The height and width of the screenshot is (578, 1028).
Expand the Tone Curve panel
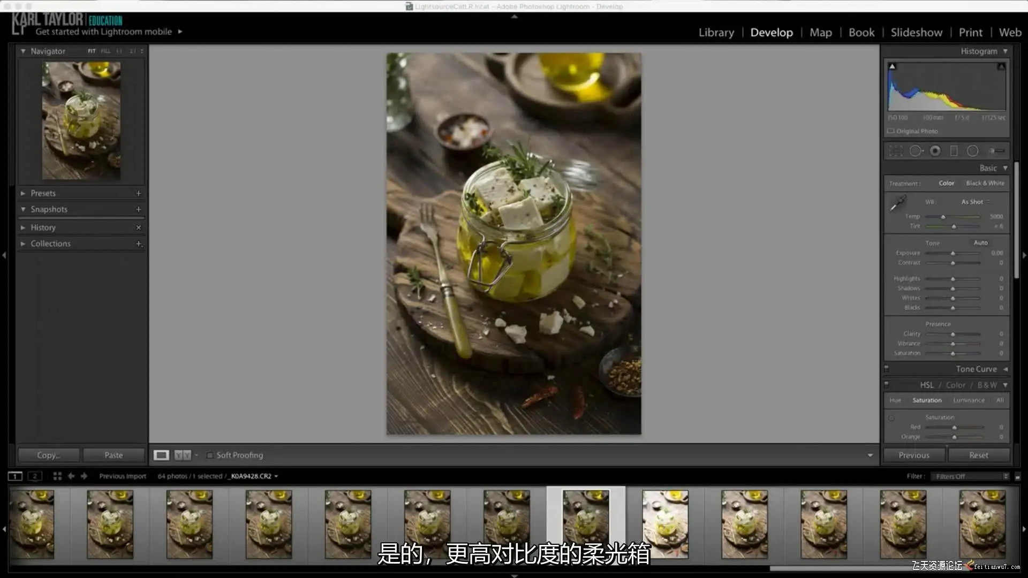[976, 369]
